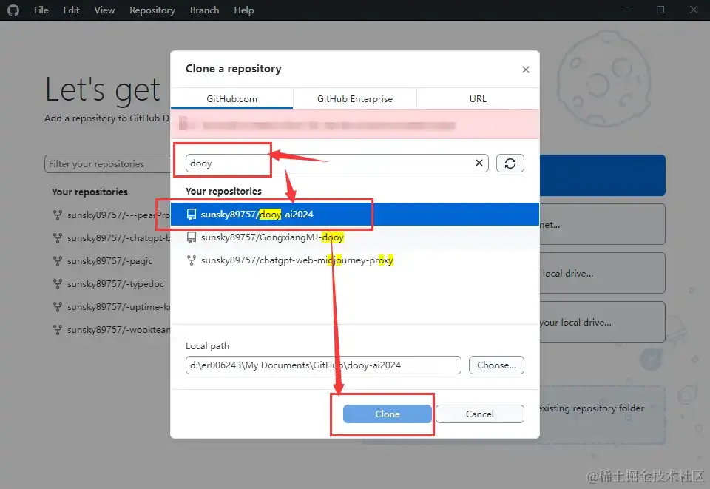Minimize the GitHub Desktop window
This screenshot has width=710, height=489.
point(627,10)
